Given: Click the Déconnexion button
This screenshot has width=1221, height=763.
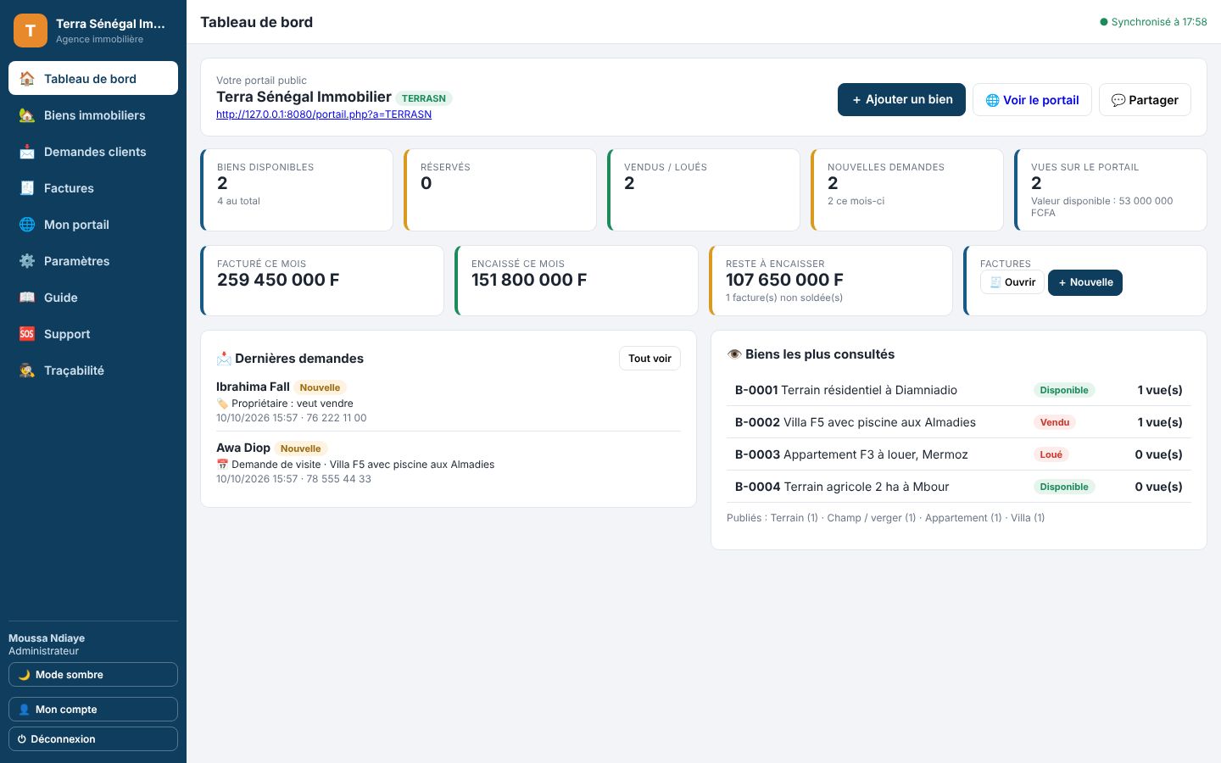Looking at the screenshot, I should (93, 739).
